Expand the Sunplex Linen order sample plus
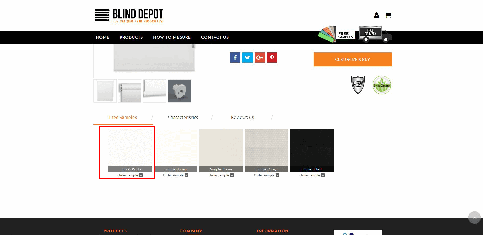Screen dimensions: 483x235 [x=186, y=175]
